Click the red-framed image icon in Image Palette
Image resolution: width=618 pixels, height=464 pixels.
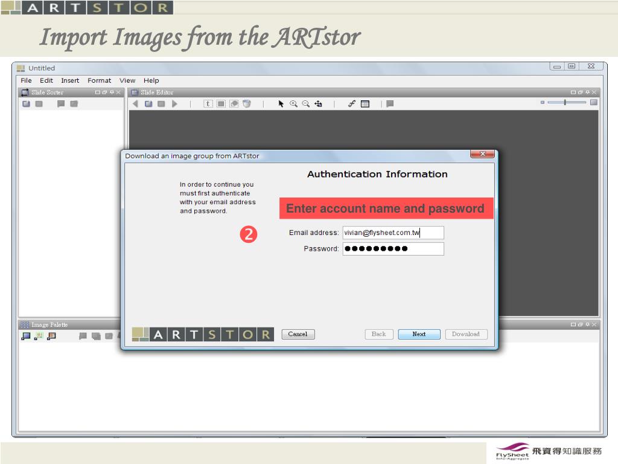(51, 336)
